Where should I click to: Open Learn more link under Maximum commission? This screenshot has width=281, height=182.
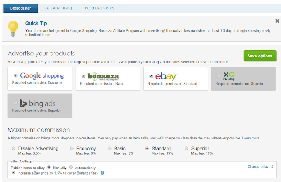click(251, 138)
